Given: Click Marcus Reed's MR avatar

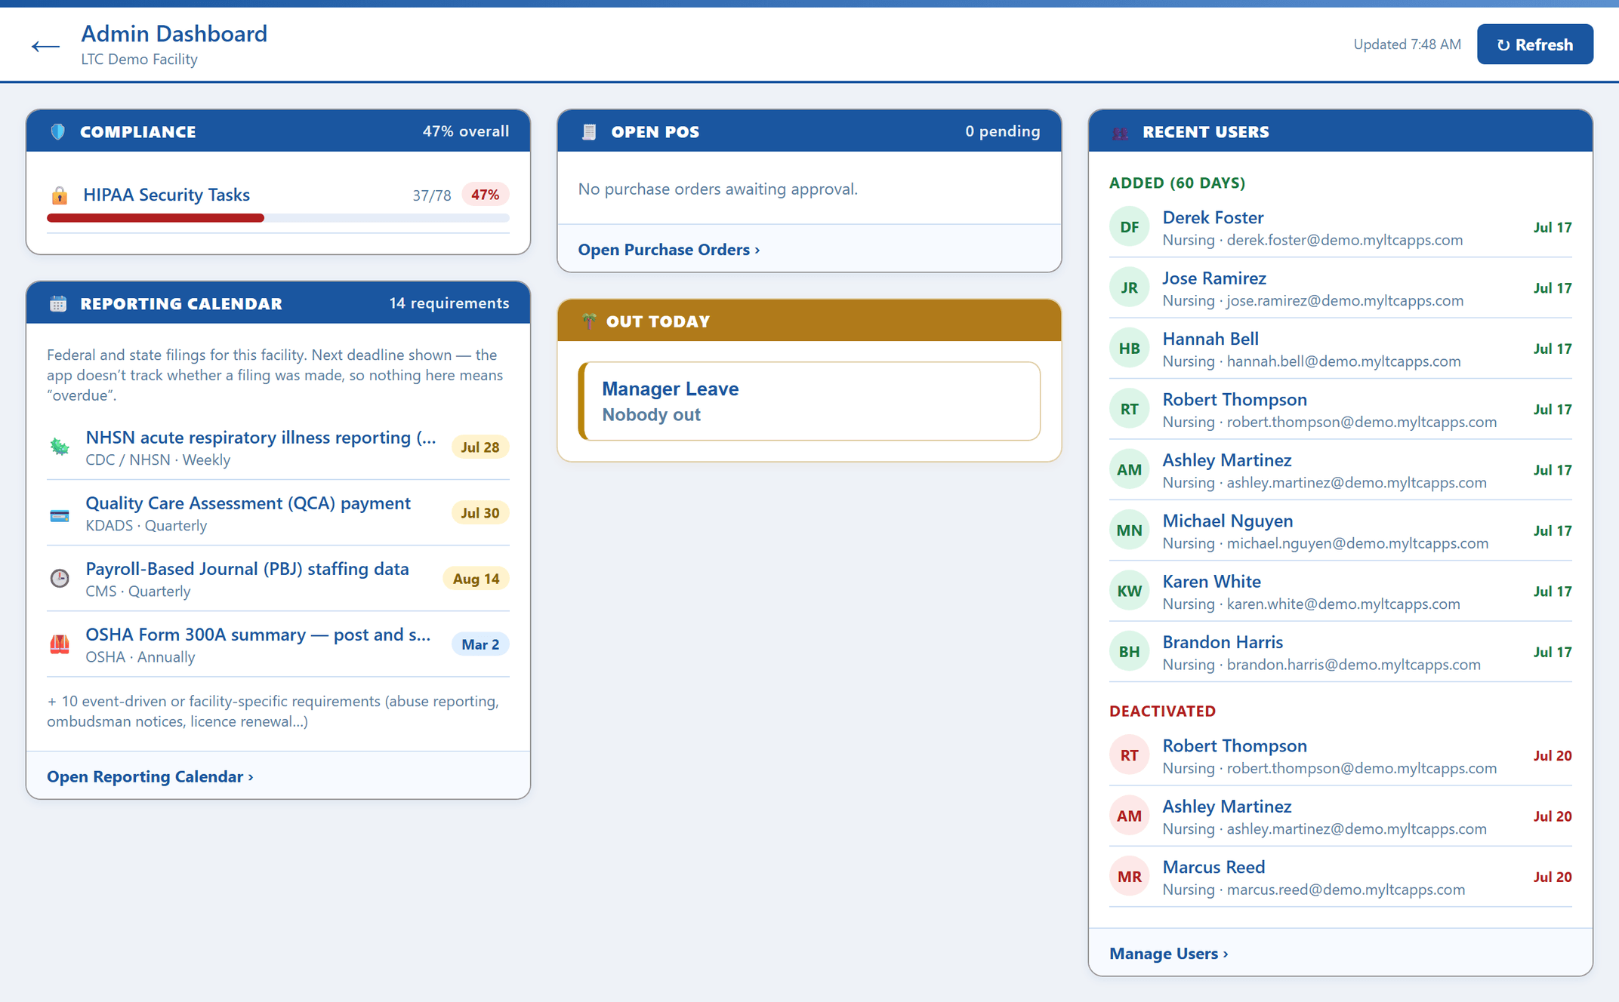Looking at the screenshot, I should [1129, 877].
